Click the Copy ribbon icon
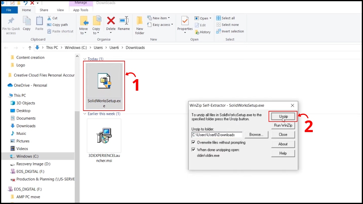Viewport: 363px width, 204px height. (27, 21)
